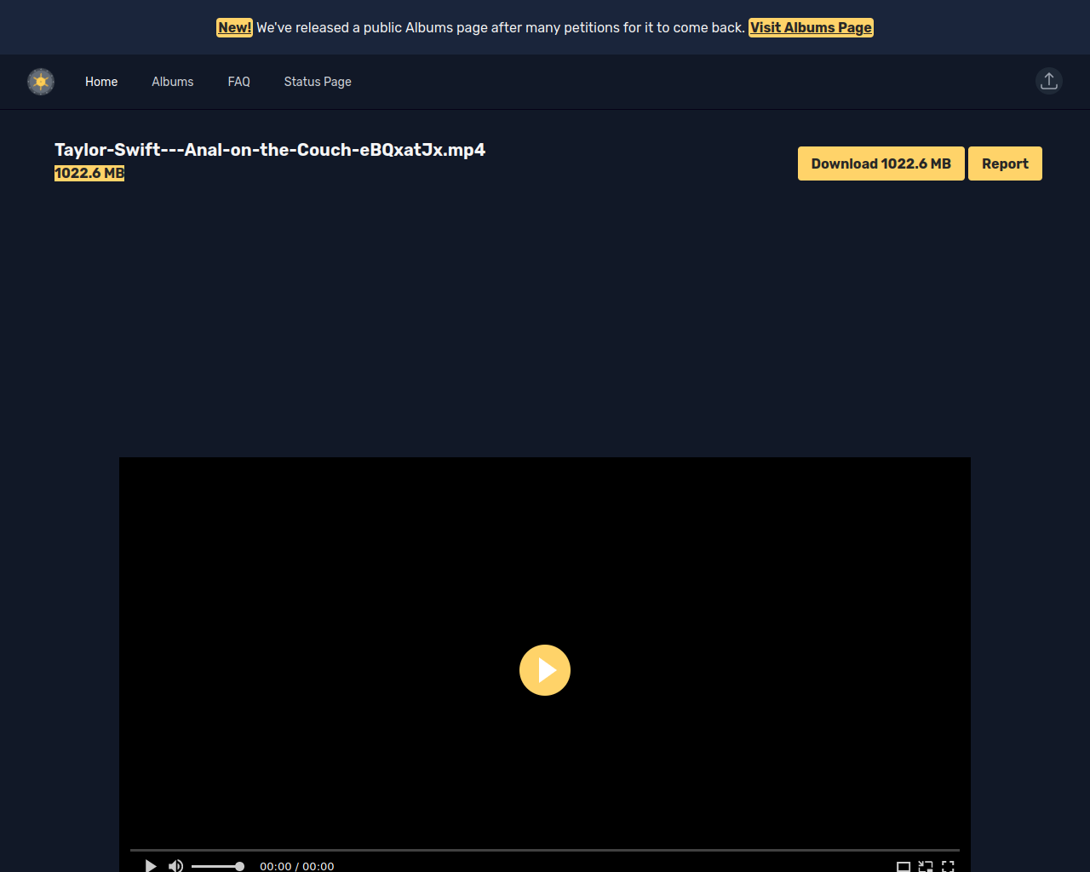Exit or shrink player with the collapse icon
Image resolution: width=1090 pixels, height=872 pixels.
[926, 867]
